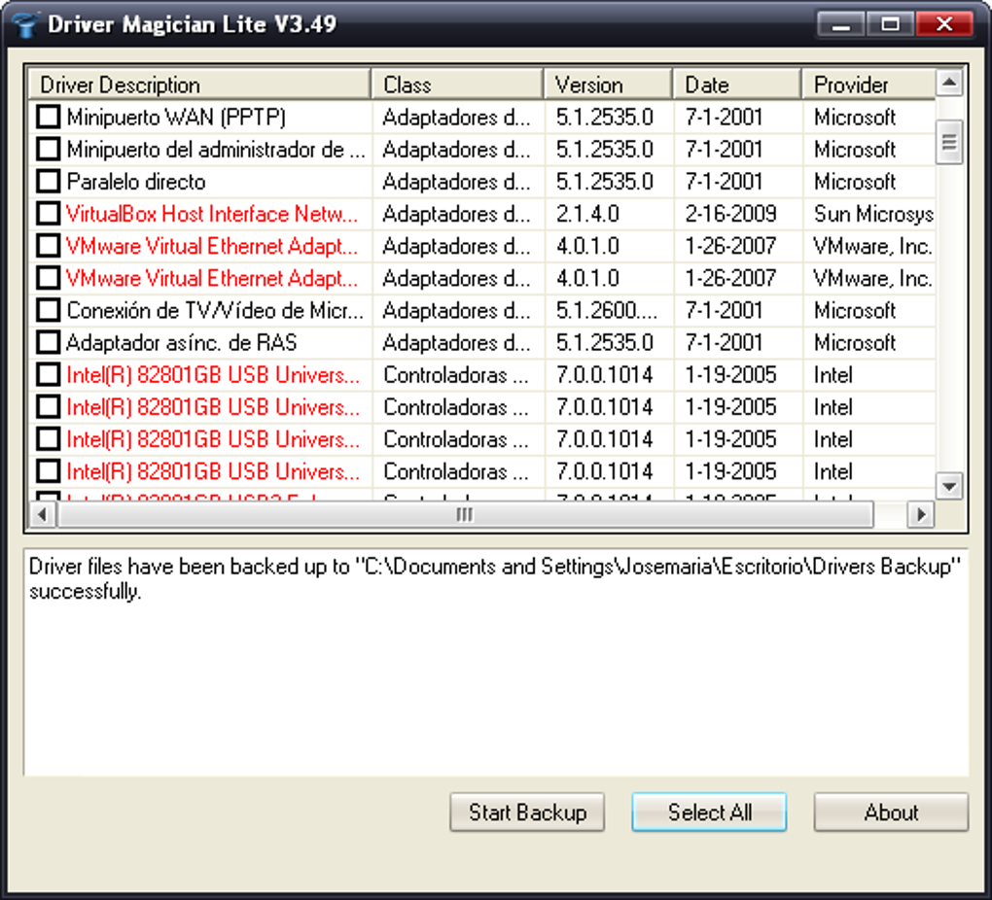Check the Minipuerto WAN (PPTP) checkbox
Screen dimensions: 992x900
click(x=48, y=117)
